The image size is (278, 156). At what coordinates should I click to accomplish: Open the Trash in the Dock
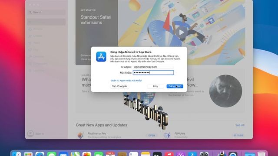tap(261, 154)
